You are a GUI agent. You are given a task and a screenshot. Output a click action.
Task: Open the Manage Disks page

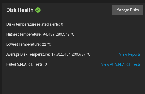click(x=127, y=10)
